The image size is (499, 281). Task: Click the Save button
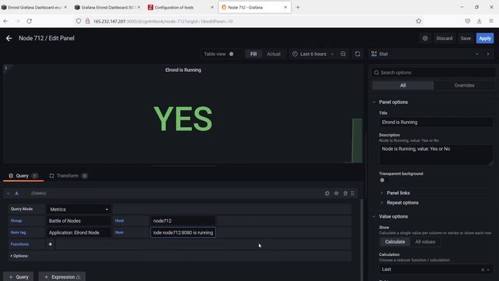pyautogui.click(x=465, y=38)
